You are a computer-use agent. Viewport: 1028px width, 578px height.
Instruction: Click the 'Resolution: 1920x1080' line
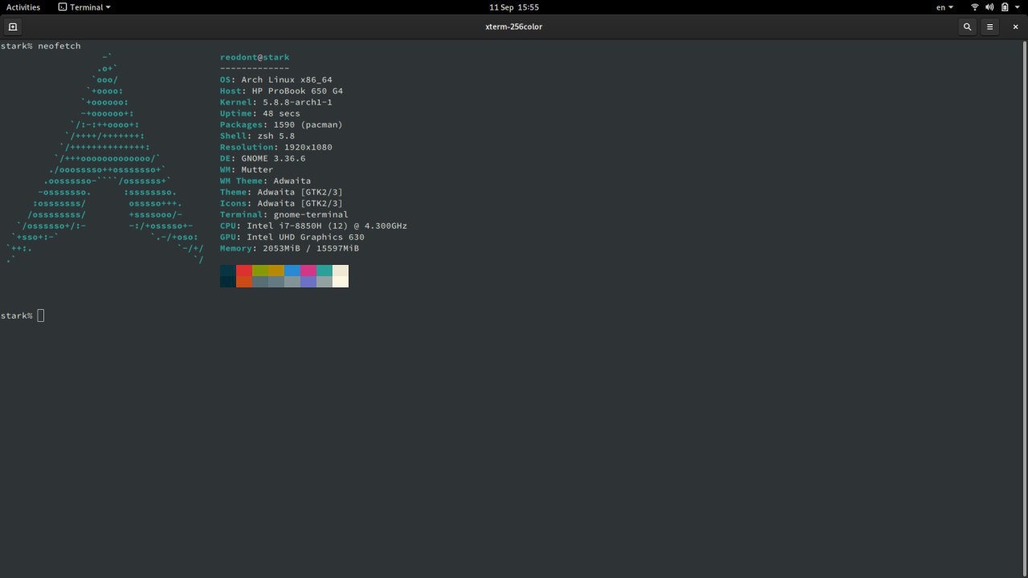click(x=276, y=147)
